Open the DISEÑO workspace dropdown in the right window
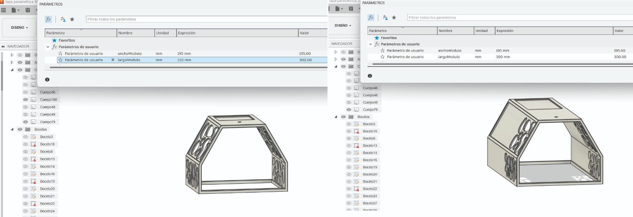 click(343, 26)
